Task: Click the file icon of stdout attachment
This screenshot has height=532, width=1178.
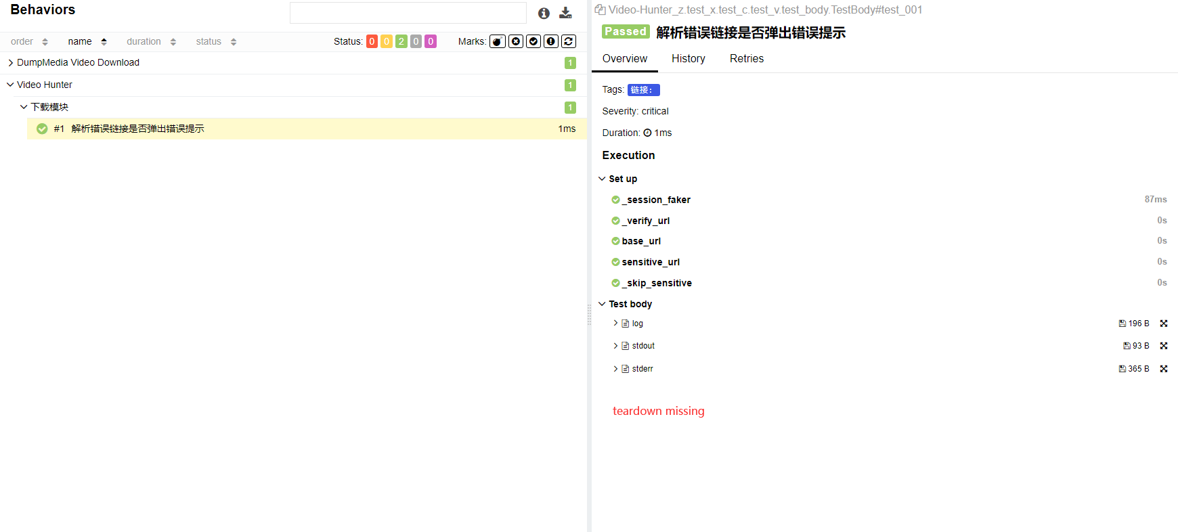Action: point(626,346)
